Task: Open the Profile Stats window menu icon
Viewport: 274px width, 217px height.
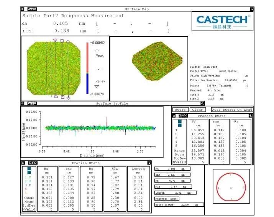Action: click(x=23, y=163)
